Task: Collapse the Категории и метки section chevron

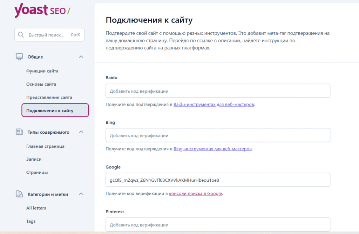Action: click(x=81, y=194)
